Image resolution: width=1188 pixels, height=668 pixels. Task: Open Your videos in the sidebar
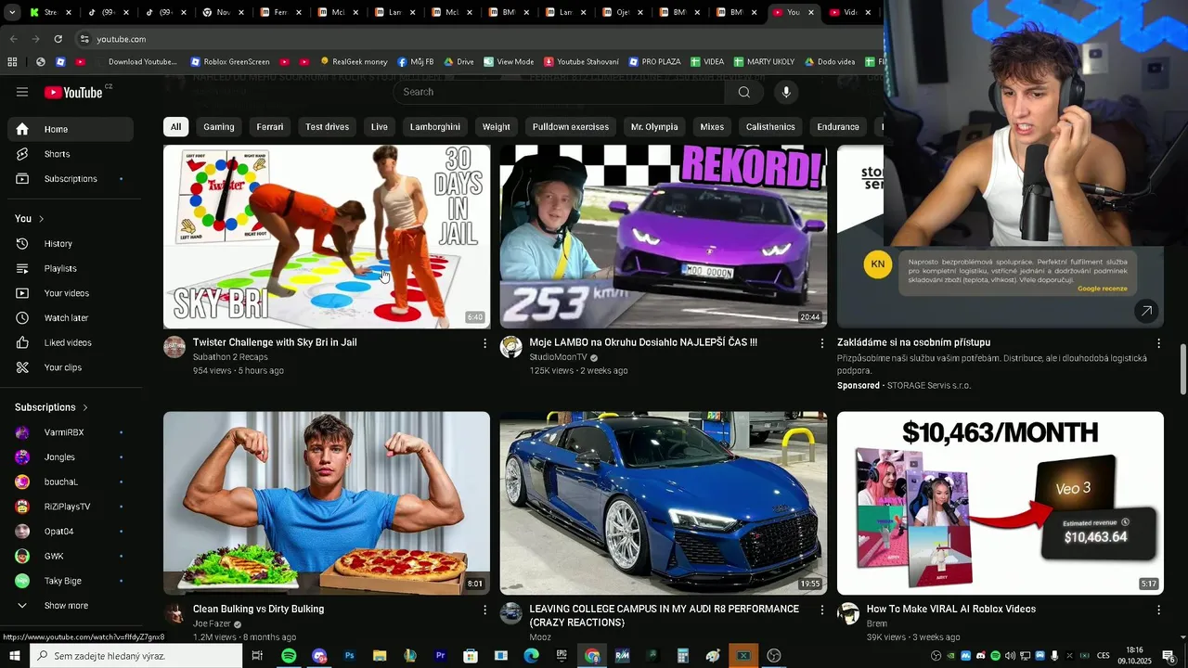(x=71, y=293)
